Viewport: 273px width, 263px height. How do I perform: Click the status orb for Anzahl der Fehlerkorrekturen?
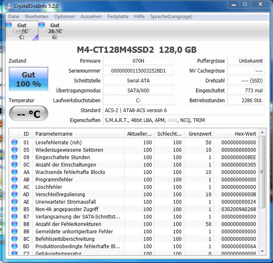click(x=14, y=224)
